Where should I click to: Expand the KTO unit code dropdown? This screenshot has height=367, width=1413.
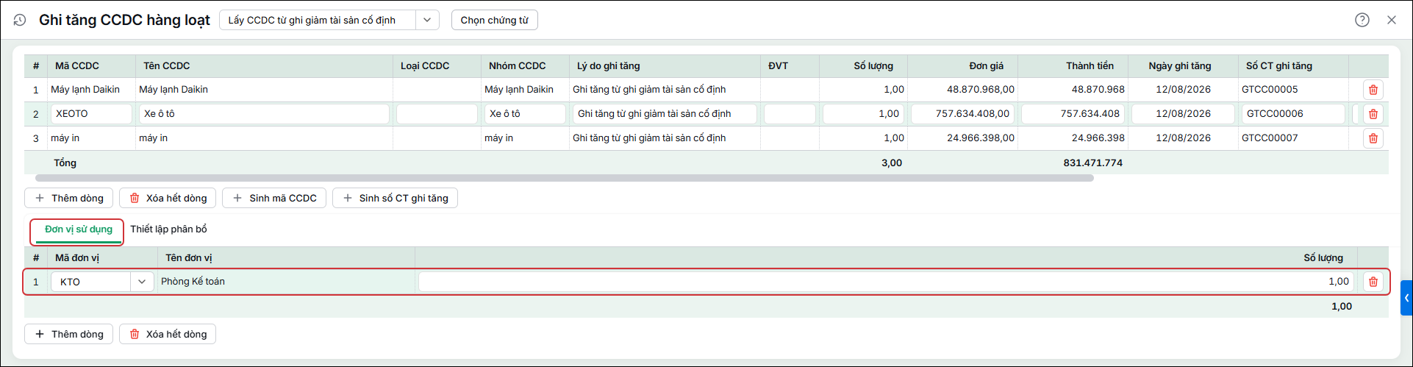142,282
